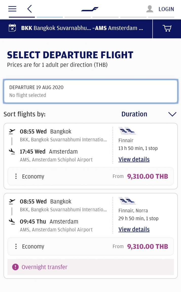Open three-dot options for first Economy fare
Viewport: 181px width, 292px height.
[x=16, y=176]
